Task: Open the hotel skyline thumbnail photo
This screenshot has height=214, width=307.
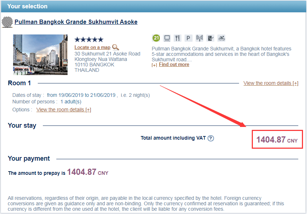Action: [x=40, y=55]
